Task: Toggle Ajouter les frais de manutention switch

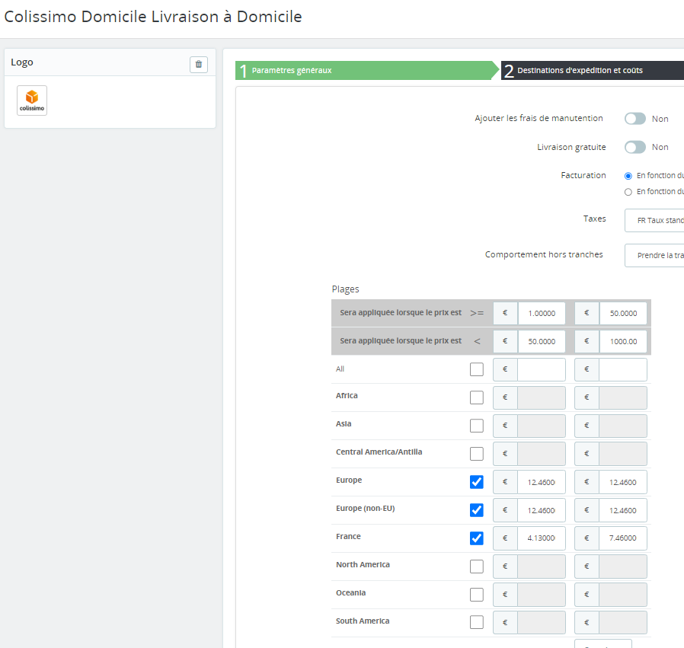Action: coord(634,119)
